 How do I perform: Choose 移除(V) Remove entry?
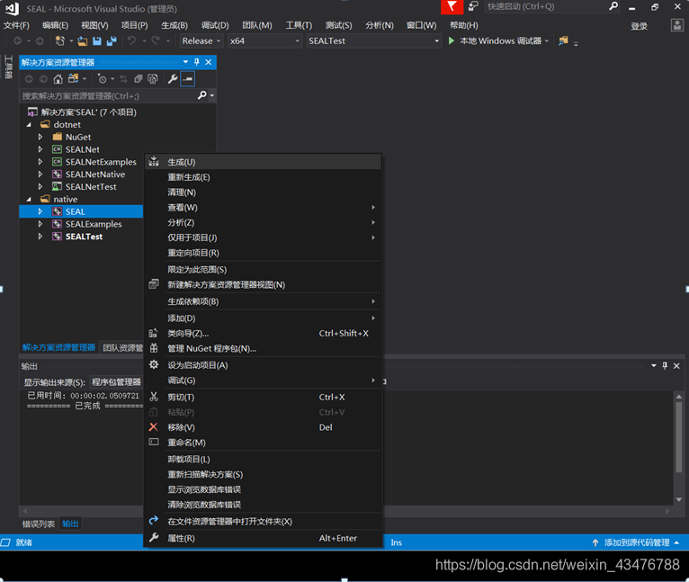coord(263,427)
